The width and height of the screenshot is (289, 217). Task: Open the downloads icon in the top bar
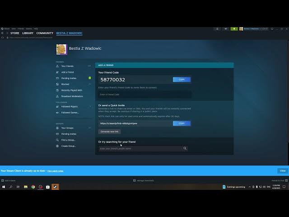tap(217, 29)
